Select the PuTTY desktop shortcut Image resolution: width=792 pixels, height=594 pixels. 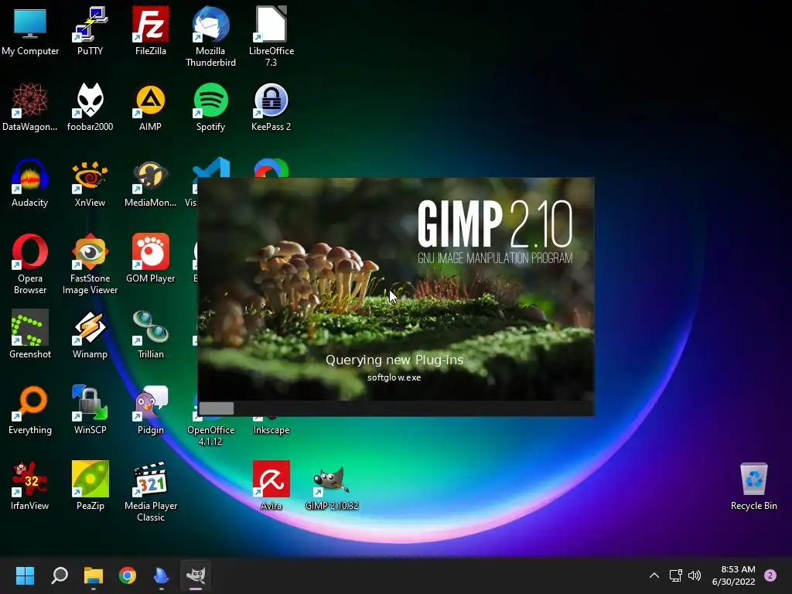click(90, 30)
